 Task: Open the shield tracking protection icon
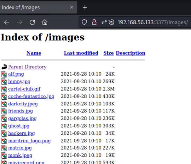84,22
